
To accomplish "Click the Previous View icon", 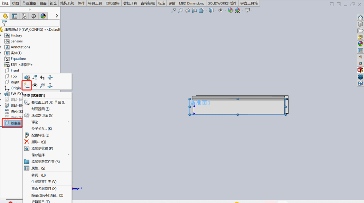I will [188, 10].
